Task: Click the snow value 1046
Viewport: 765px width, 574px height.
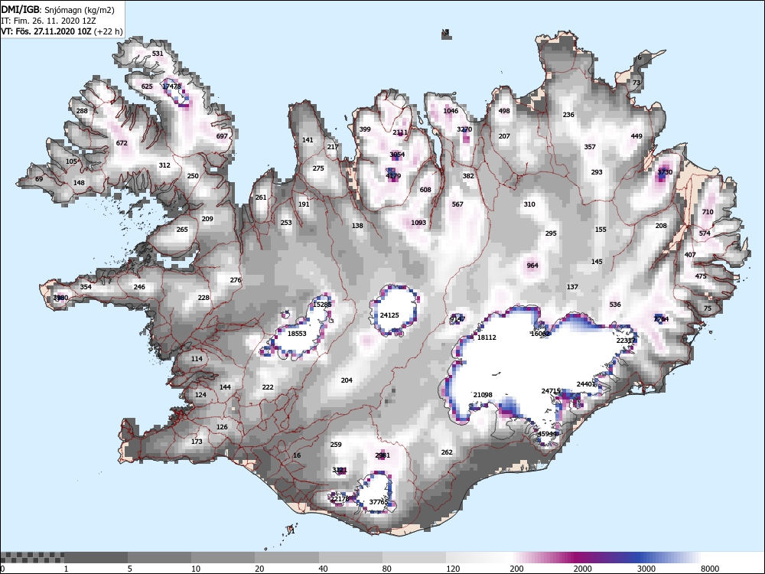Action: click(451, 111)
